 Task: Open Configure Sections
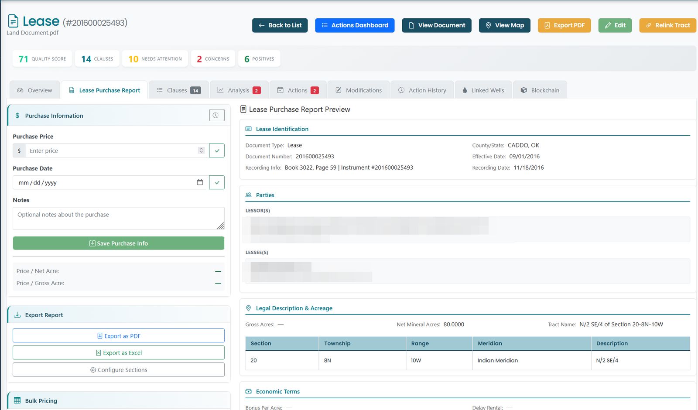click(x=119, y=369)
